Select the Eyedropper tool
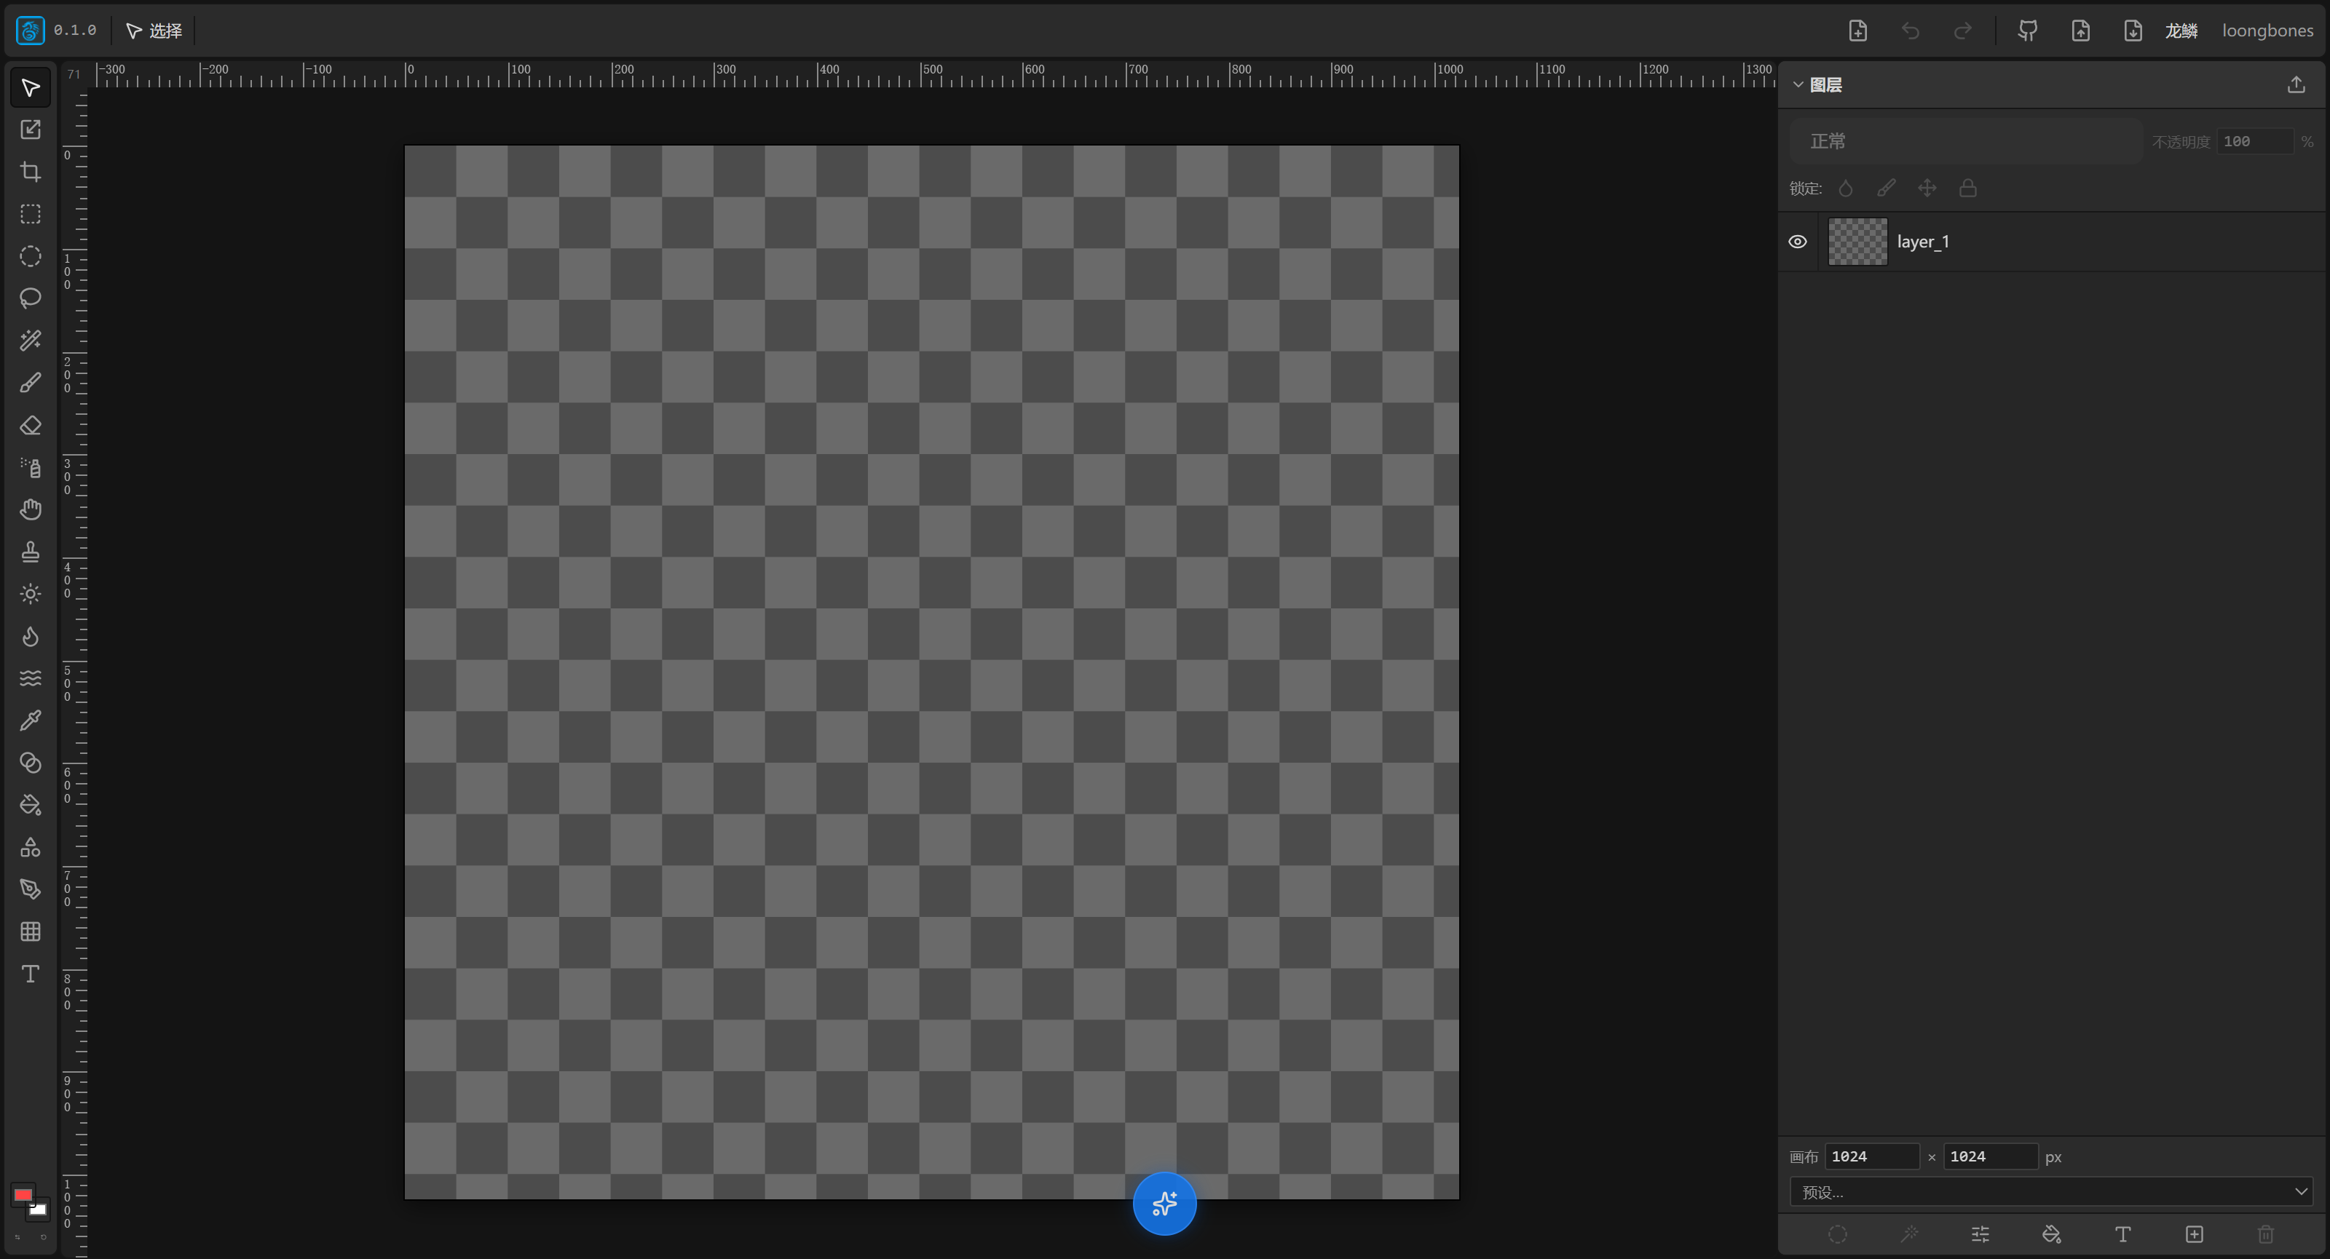 31,720
